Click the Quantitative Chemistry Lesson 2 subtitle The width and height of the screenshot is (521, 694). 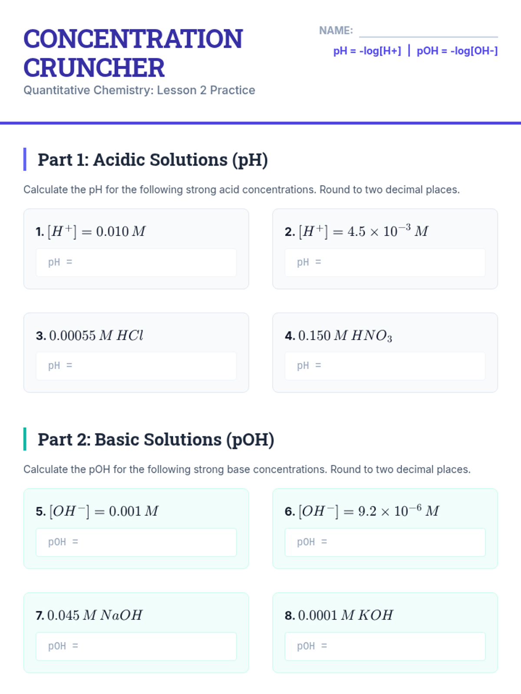(139, 90)
